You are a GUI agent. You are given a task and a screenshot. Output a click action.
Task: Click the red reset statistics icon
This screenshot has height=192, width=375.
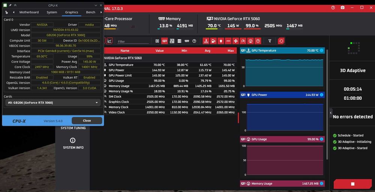click(x=281, y=41)
